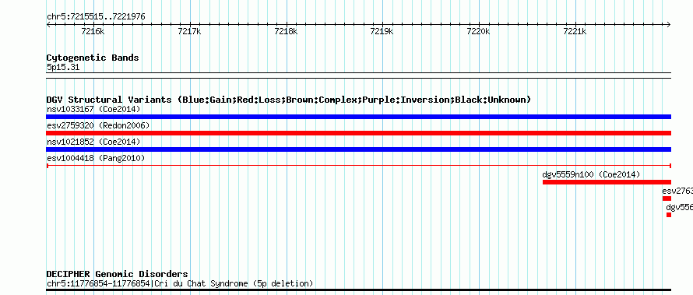Image resolution: width=693 pixels, height=295 pixels.
Task: Select the nsv1033167 (Coe2014) label
Action: (93, 109)
